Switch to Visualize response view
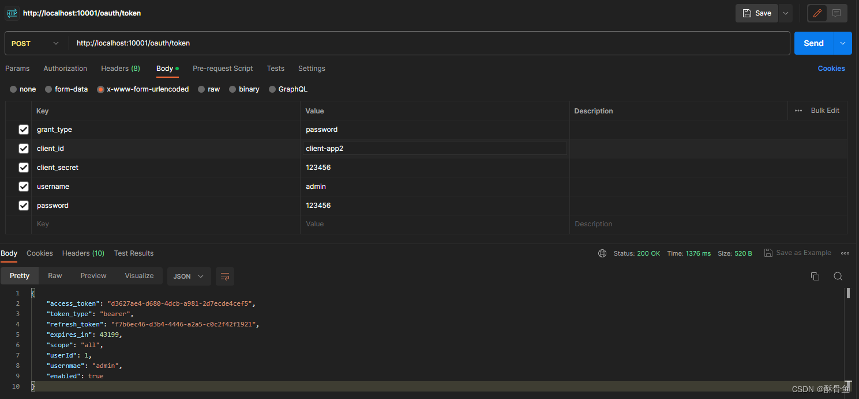Viewport: 859px width, 399px height. [x=139, y=276]
